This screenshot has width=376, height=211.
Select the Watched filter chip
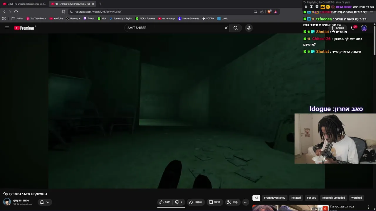[x=357, y=198]
